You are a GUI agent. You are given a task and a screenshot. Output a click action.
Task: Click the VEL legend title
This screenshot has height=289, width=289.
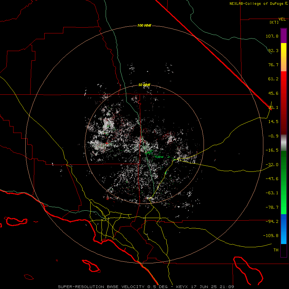pos(282,19)
